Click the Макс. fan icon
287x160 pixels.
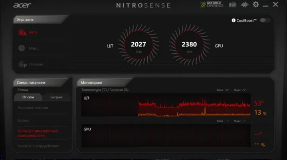[x=22, y=48]
